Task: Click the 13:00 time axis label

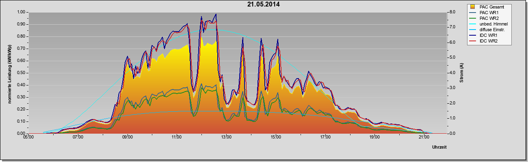Action: pyautogui.click(x=226, y=138)
